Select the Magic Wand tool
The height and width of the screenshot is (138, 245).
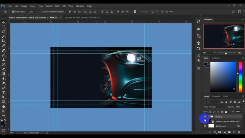(3, 36)
